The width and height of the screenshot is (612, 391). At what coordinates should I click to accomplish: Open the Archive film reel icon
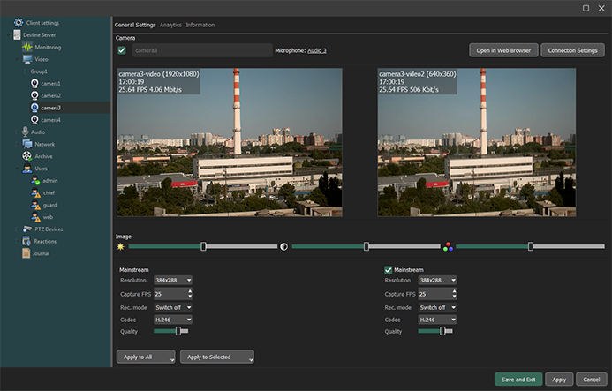click(26, 156)
